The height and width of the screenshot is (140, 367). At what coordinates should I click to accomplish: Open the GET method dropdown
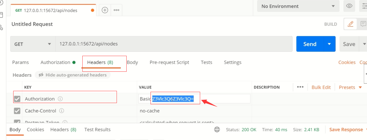click(33, 44)
